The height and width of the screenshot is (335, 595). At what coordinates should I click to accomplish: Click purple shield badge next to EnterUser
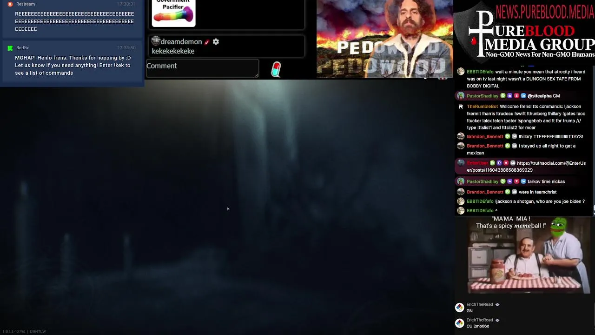[499, 163]
